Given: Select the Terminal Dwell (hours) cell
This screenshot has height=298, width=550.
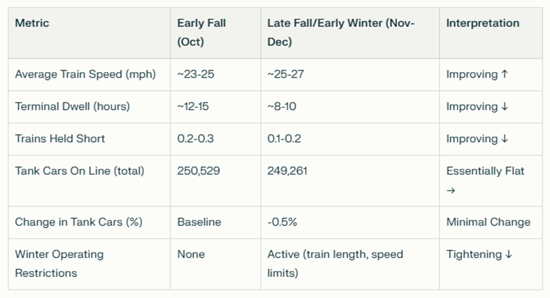Looking at the screenshot, I should tap(72, 107).
